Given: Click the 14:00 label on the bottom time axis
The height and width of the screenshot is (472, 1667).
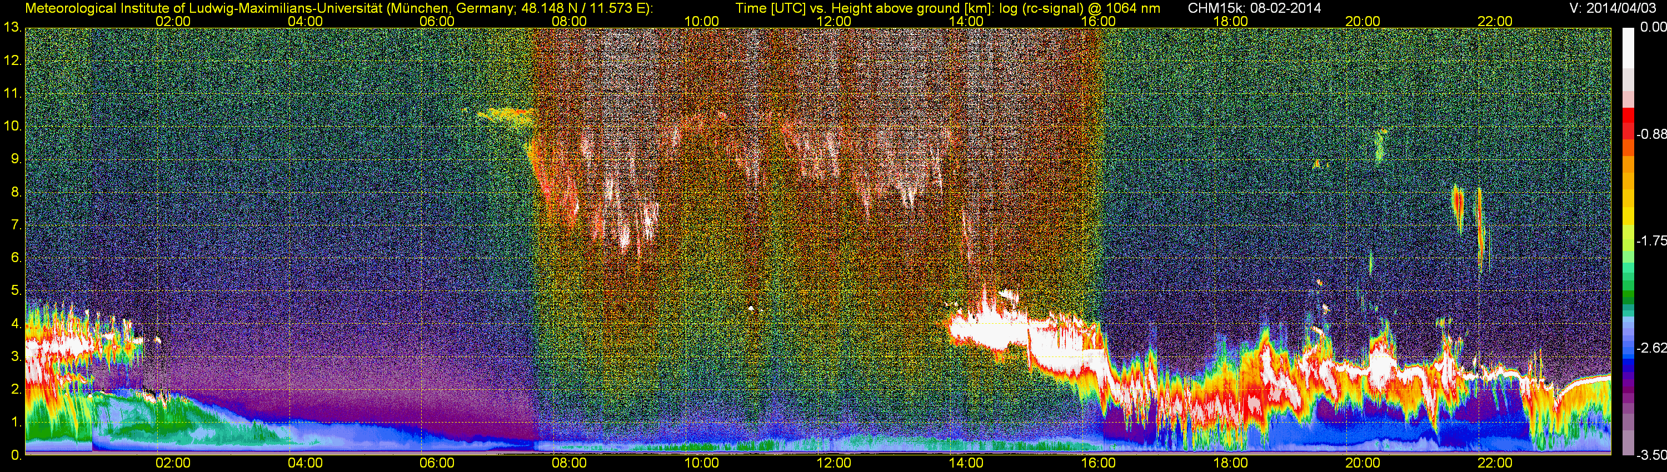Looking at the screenshot, I should click(966, 463).
